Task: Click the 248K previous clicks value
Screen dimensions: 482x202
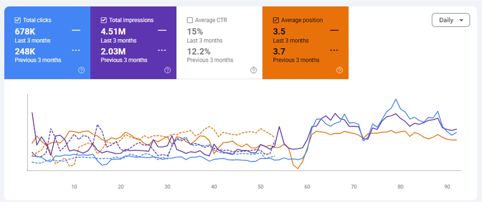Action: click(x=25, y=51)
